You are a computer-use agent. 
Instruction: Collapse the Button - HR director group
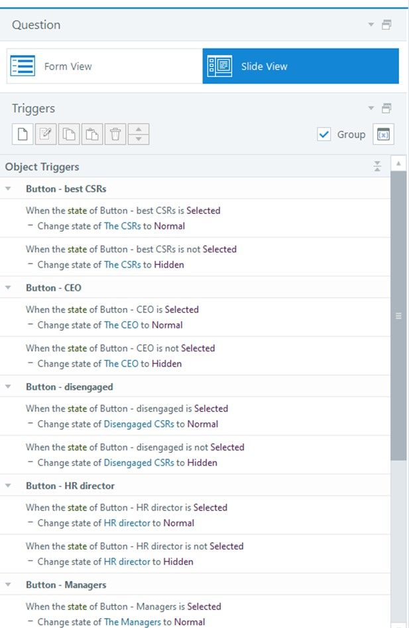tap(9, 485)
